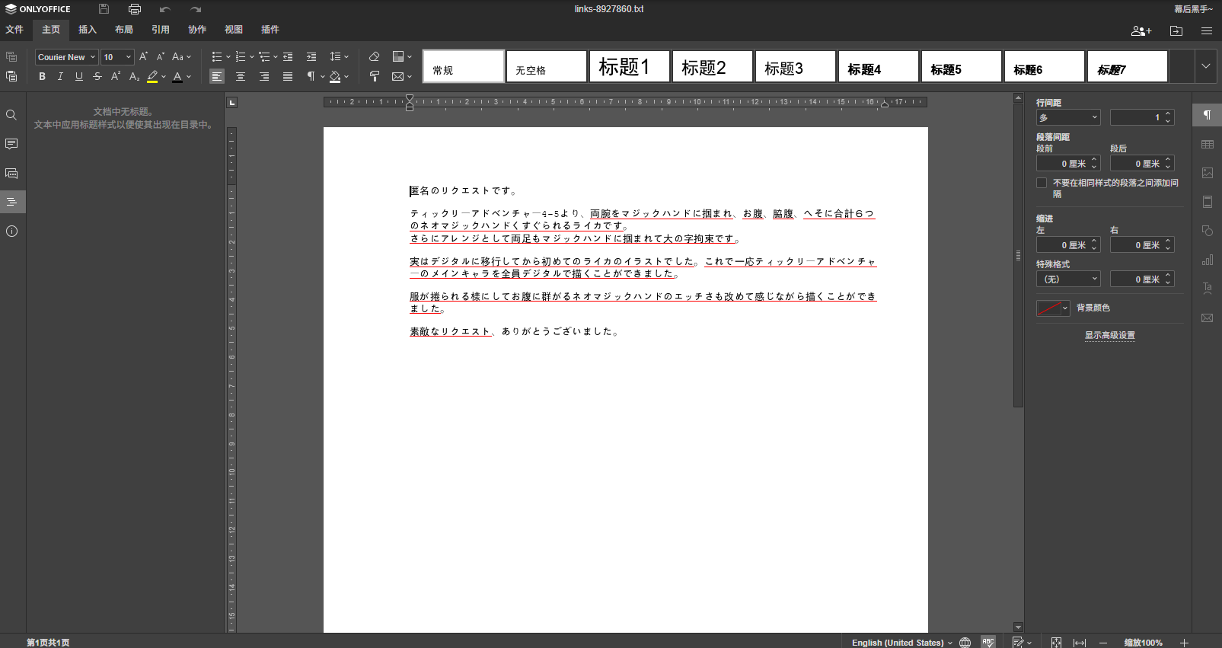Open the Comments panel in left sidebar

pos(11,144)
